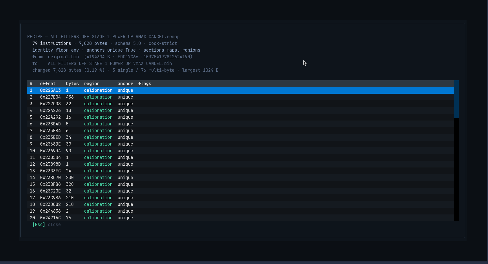Click the anchor column header

[125, 84]
